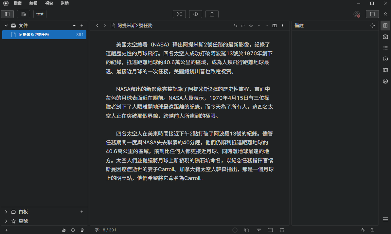This screenshot has width=391, height=234.
Task: Open the statistics chart icon
Action: point(64,230)
